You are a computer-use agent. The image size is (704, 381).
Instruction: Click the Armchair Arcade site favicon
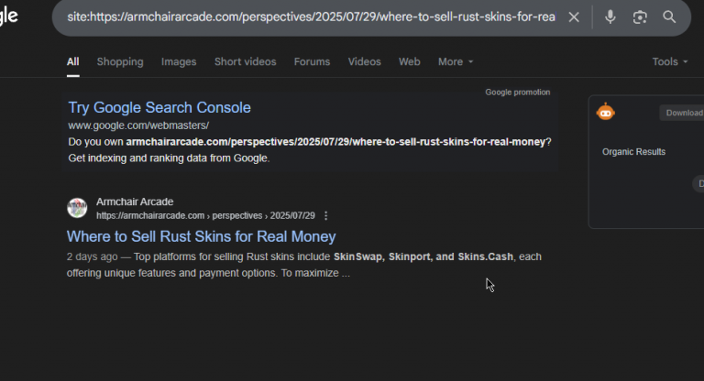77,208
